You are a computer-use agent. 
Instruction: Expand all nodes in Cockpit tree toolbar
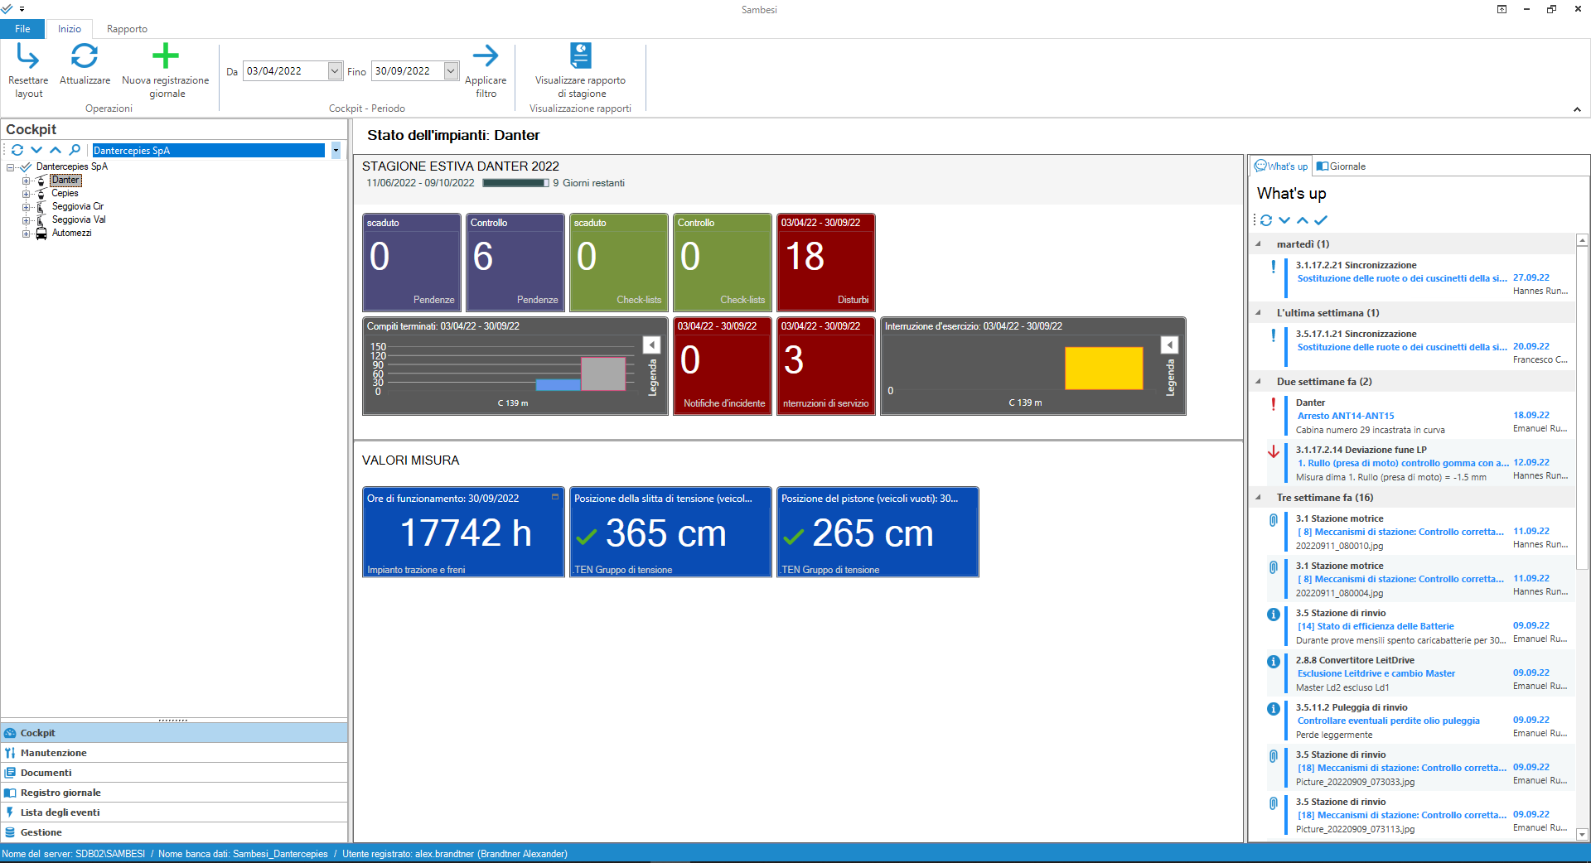36,150
